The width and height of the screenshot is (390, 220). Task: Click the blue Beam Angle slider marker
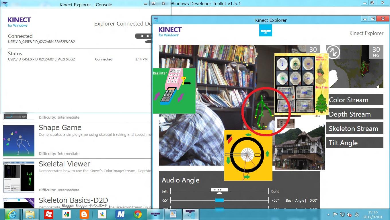(219, 200)
